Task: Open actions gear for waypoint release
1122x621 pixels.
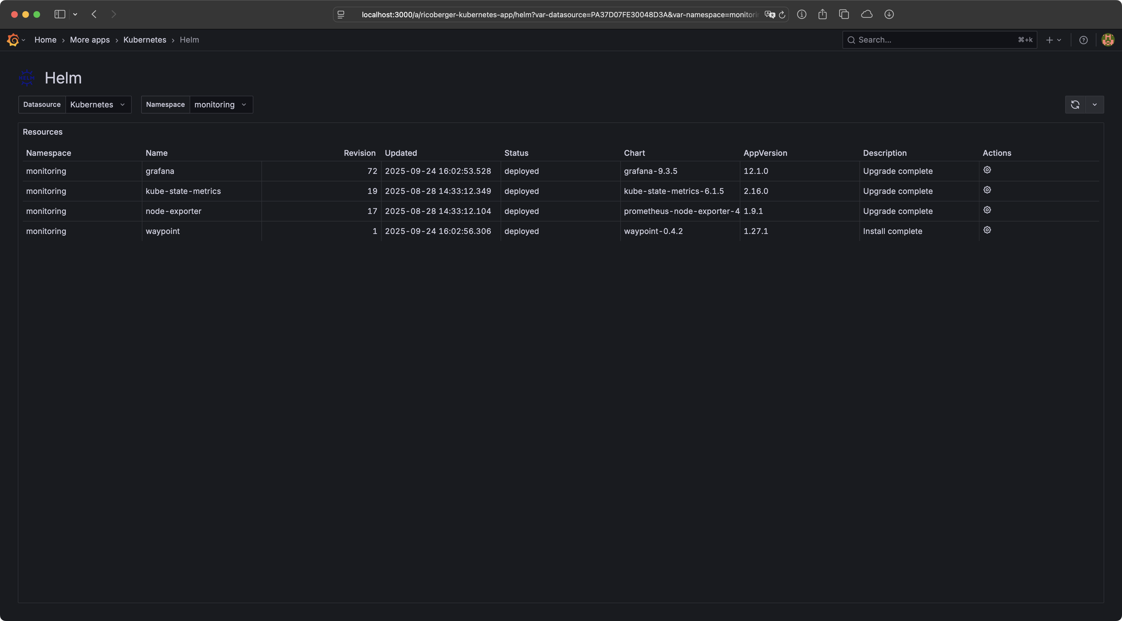Action: [x=987, y=230]
